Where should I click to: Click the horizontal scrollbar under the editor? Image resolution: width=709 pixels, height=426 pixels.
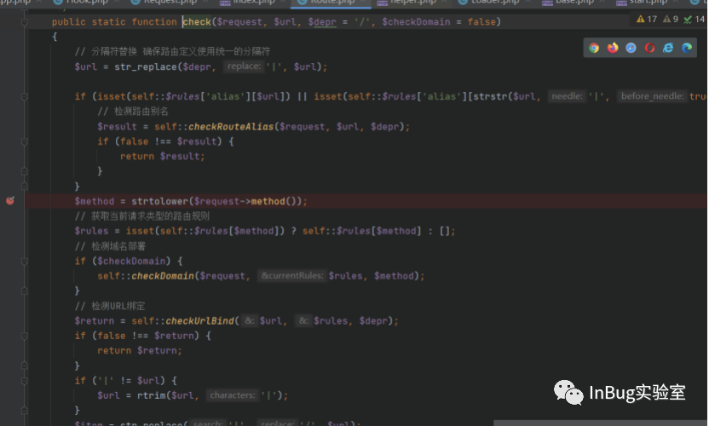point(601,423)
